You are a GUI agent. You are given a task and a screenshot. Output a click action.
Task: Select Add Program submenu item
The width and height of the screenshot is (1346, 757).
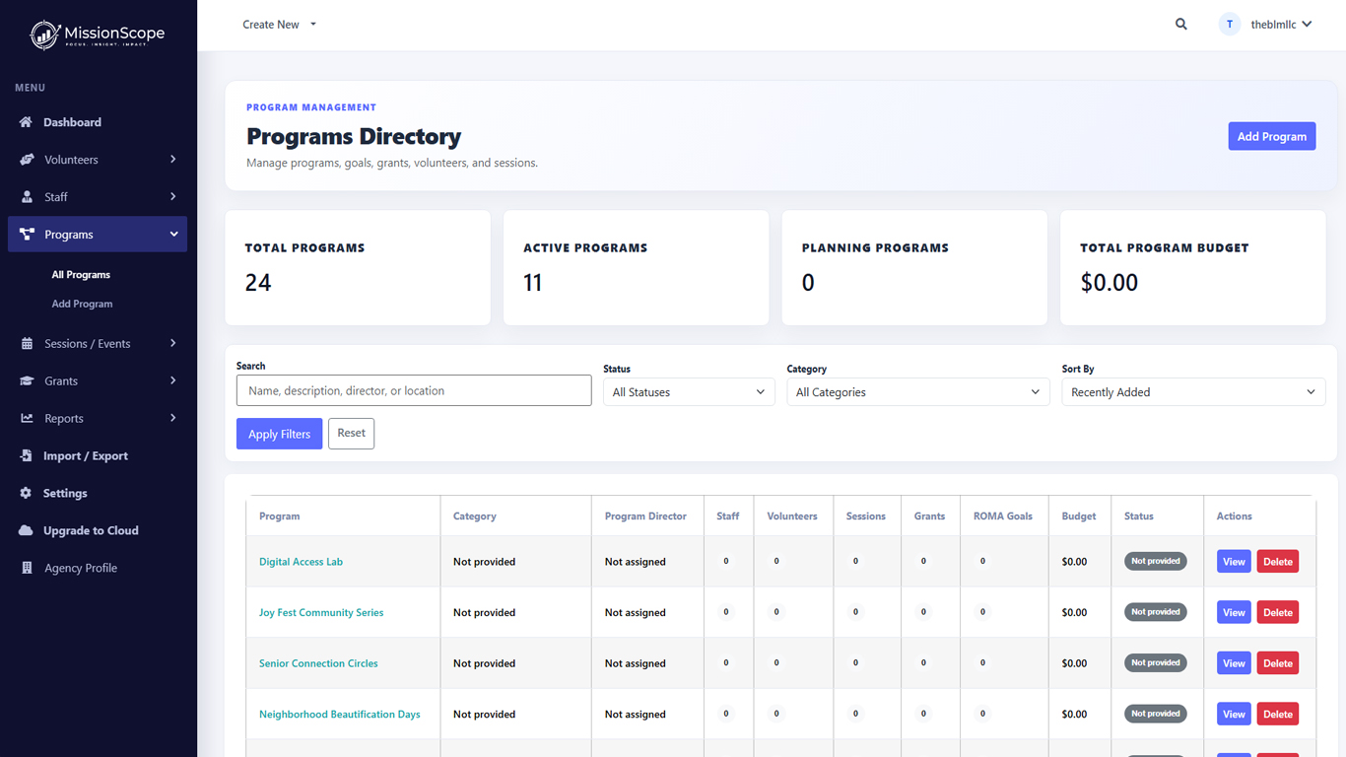pos(82,304)
